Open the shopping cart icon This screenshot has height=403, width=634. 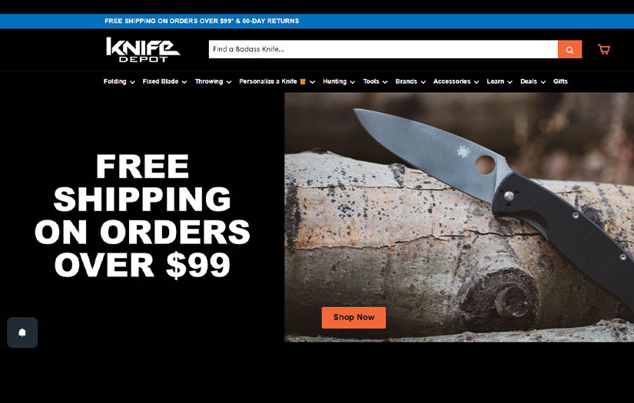604,49
